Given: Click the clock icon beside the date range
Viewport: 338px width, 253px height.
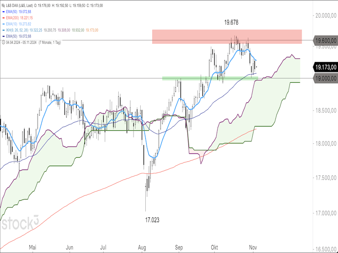Looking at the screenshot, I should 3,43.
